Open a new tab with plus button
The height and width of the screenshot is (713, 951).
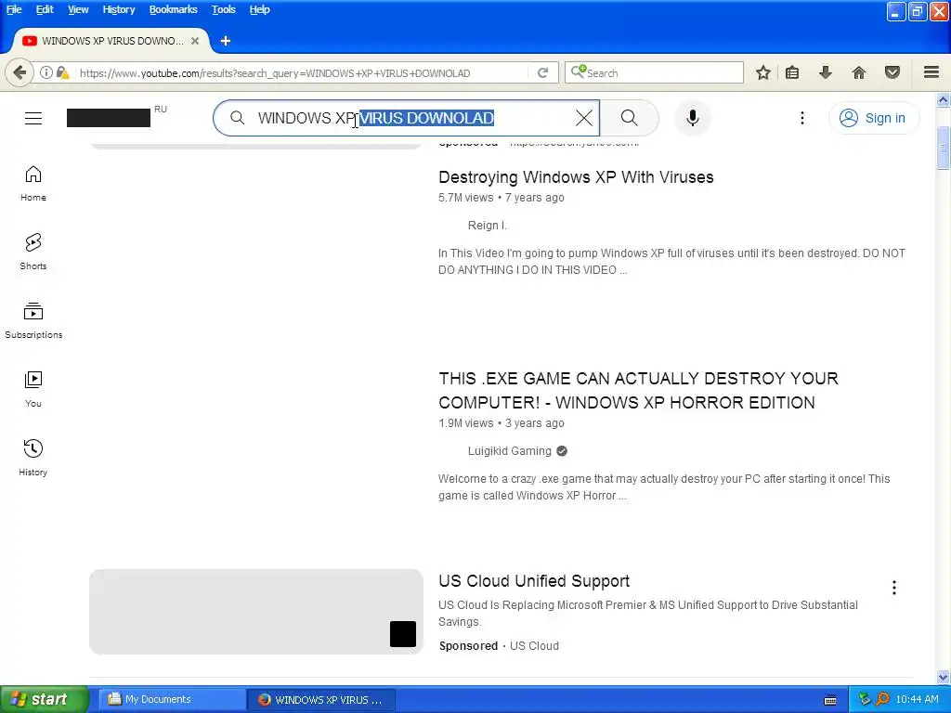coord(226,41)
